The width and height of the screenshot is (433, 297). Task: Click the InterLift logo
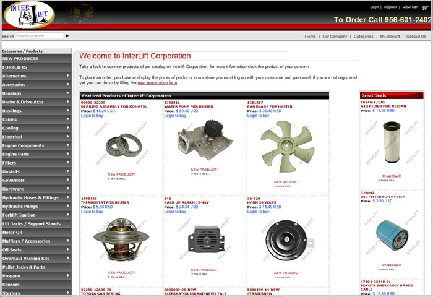tap(29, 15)
